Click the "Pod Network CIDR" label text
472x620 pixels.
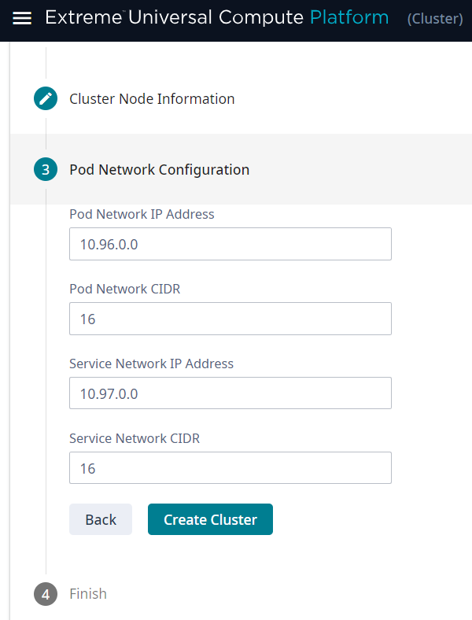click(124, 289)
